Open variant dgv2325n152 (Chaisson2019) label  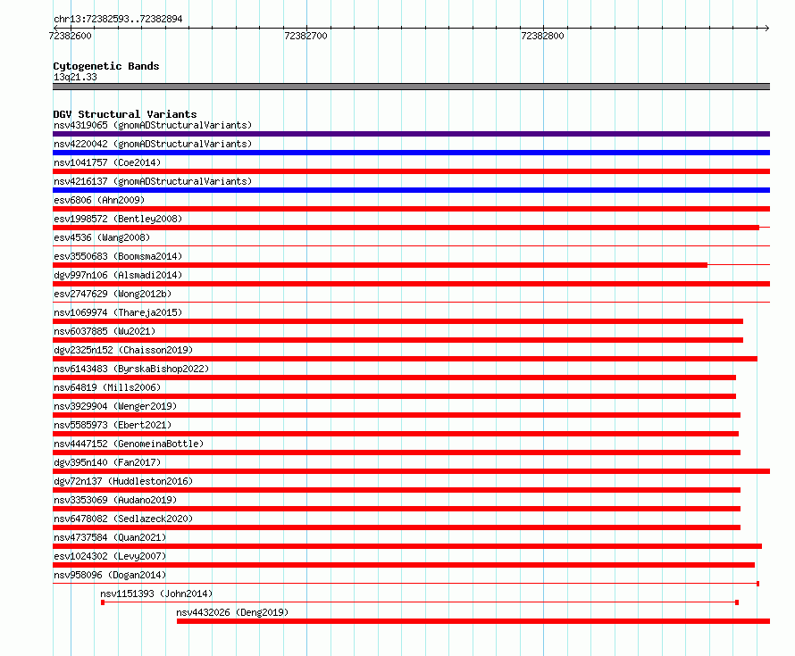click(x=123, y=350)
